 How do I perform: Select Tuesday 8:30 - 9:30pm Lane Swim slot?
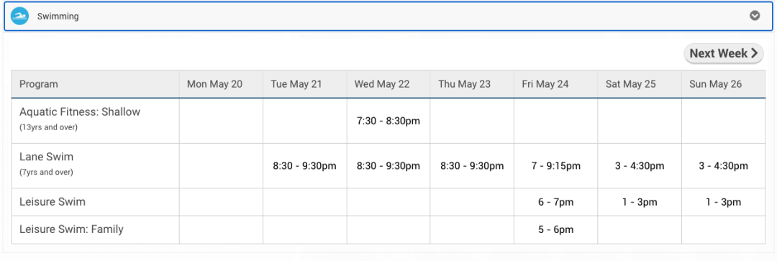[x=305, y=166]
